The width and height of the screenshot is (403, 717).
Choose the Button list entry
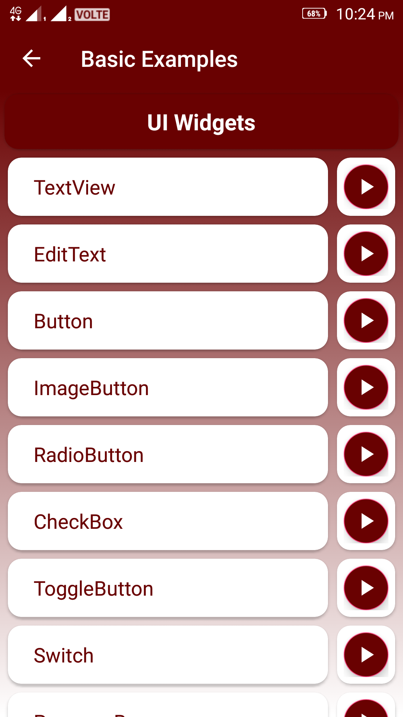(168, 320)
